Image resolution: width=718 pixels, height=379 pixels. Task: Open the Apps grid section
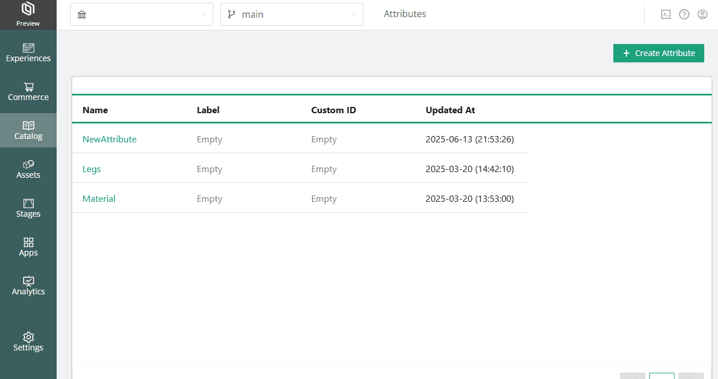coord(28,247)
